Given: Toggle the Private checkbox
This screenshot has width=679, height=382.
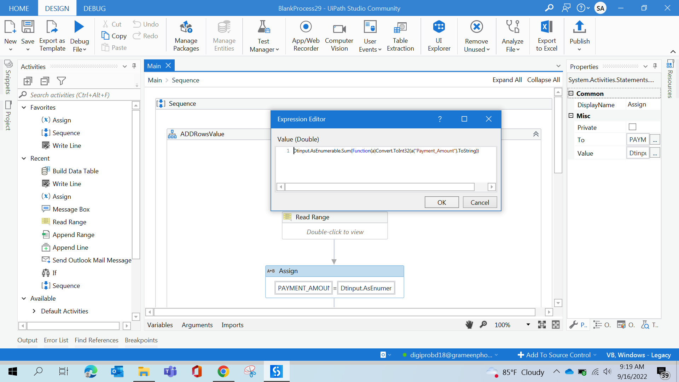Looking at the screenshot, I should (632, 127).
